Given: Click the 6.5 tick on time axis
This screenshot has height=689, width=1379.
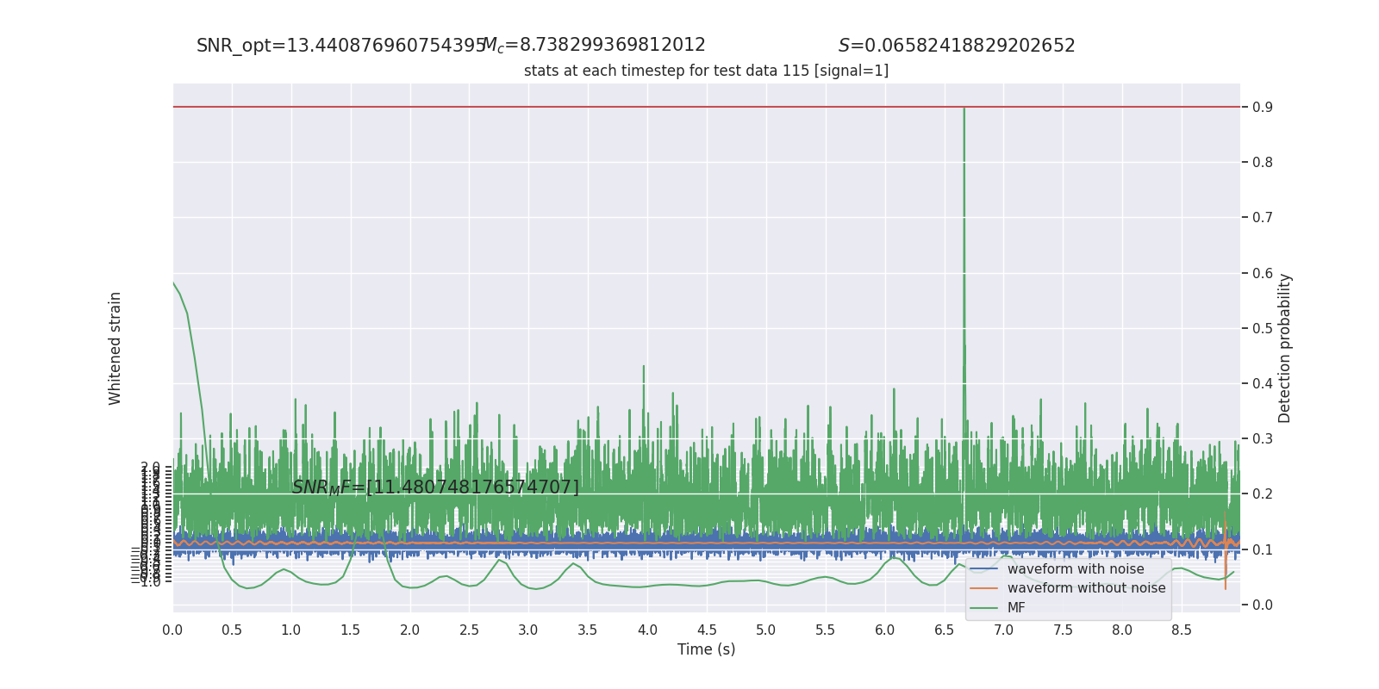Looking at the screenshot, I should coord(945,630).
